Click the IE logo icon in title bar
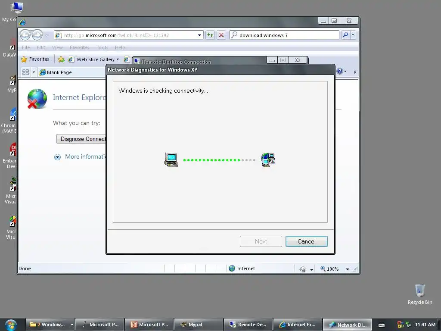 coord(22,22)
